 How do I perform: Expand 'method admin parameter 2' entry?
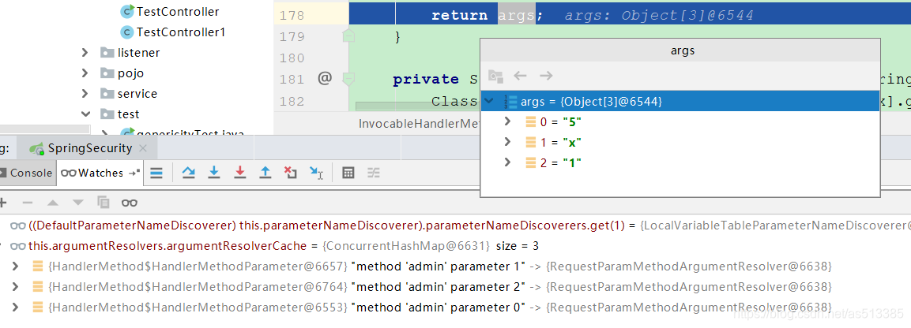click(15, 287)
